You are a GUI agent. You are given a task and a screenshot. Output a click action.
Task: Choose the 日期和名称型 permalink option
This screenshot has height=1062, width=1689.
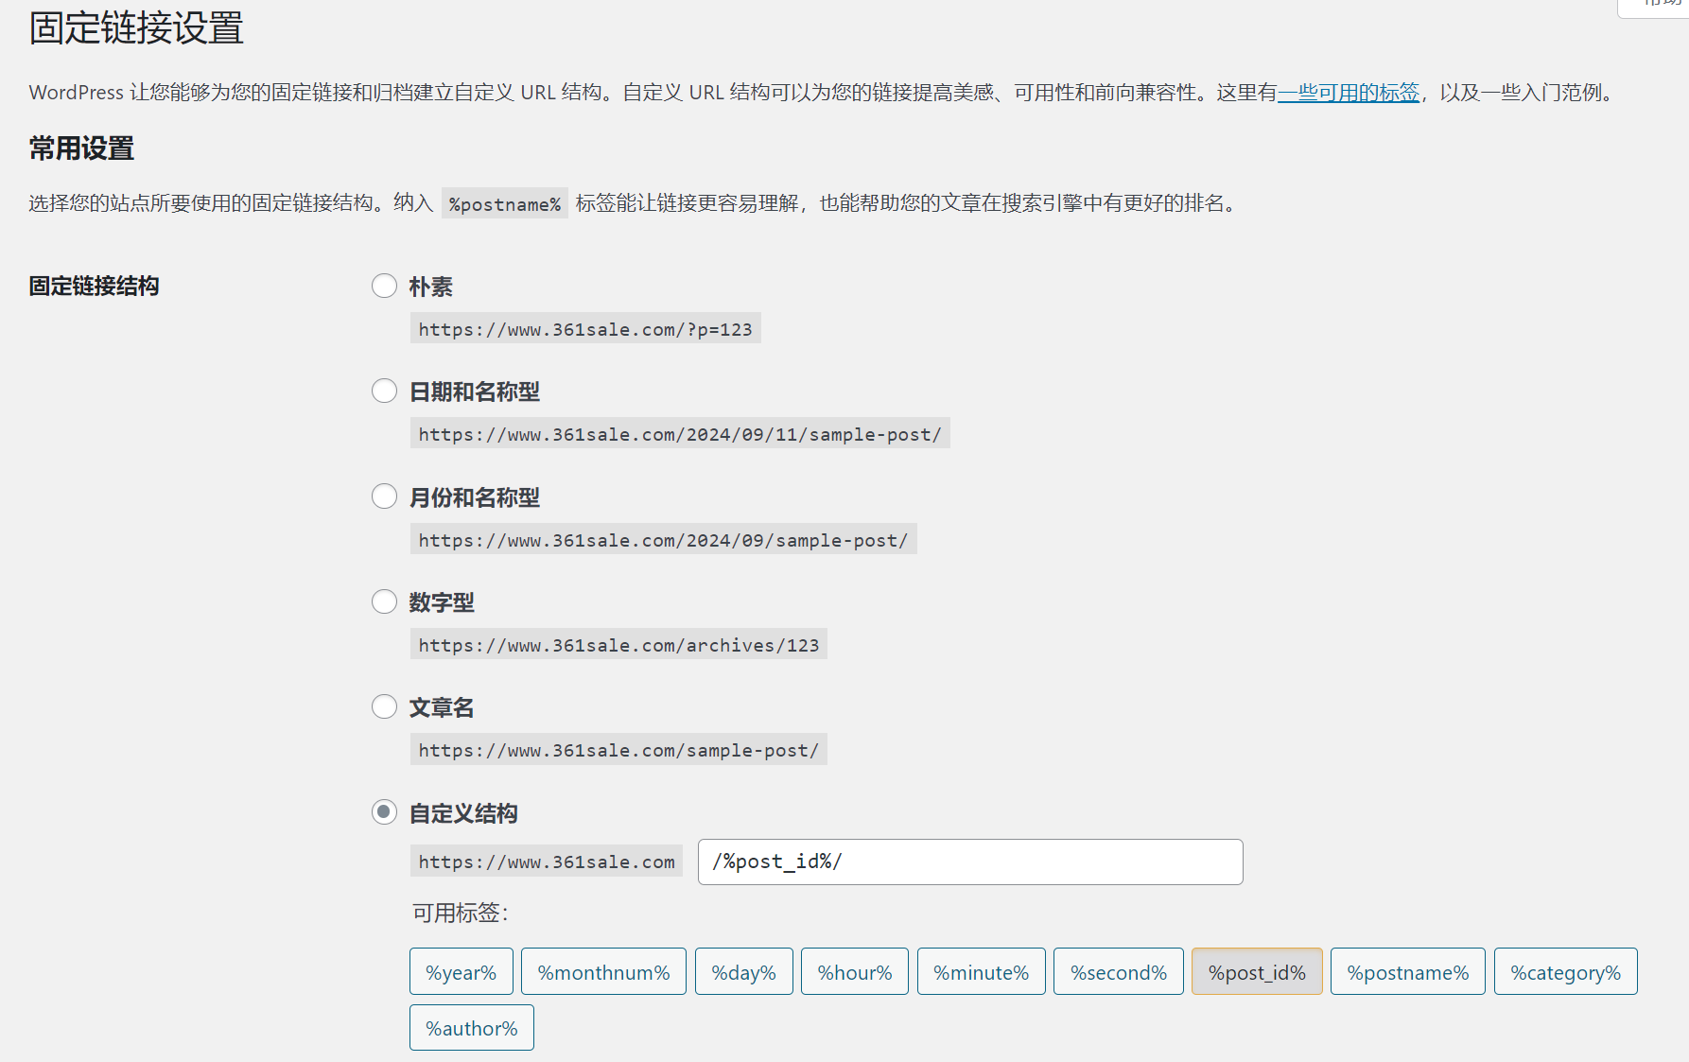click(384, 391)
